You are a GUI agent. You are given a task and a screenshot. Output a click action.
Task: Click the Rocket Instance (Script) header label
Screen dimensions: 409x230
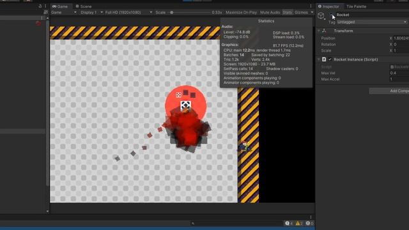point(356,59)
